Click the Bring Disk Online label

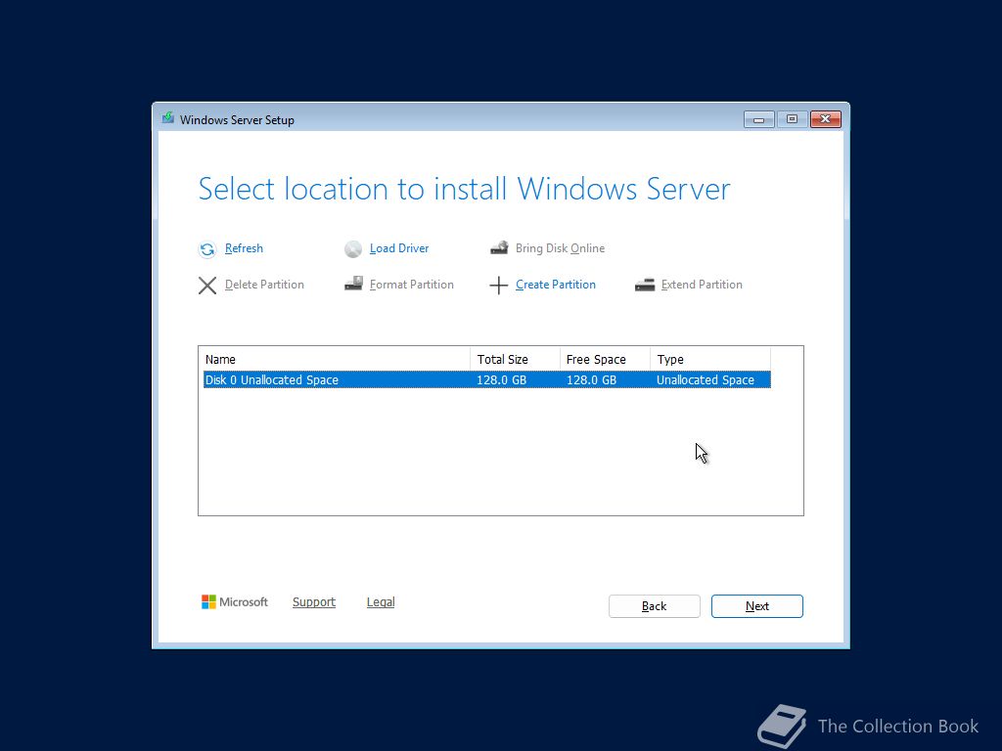click(560, 248)
